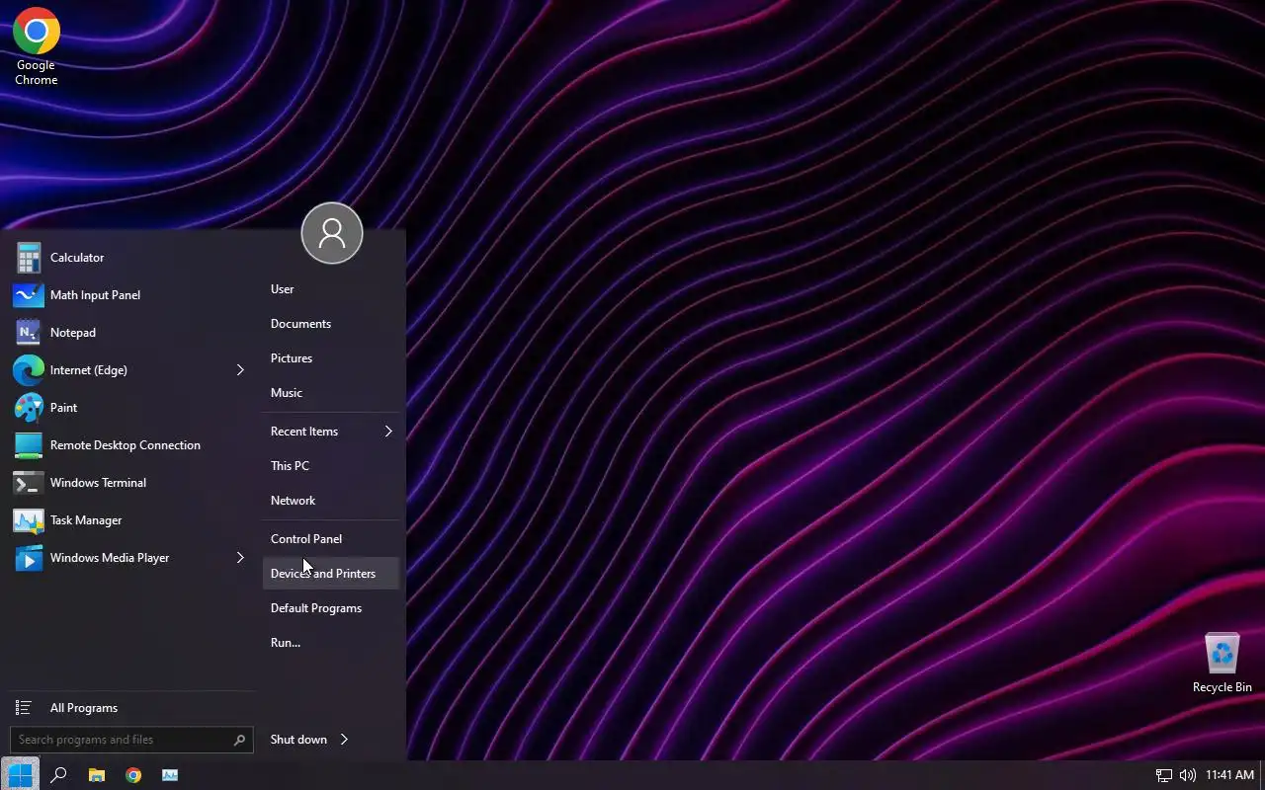Open the taskbar monitor chart app

tap(170, 775)
